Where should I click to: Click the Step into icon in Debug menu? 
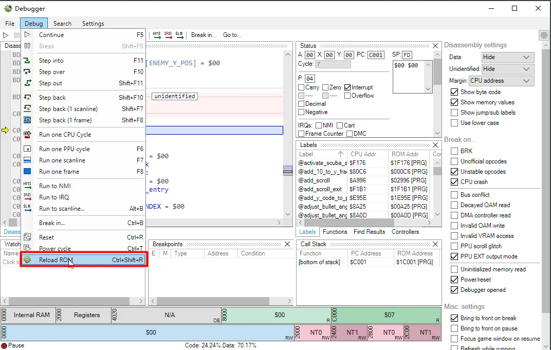click(27, 61)
